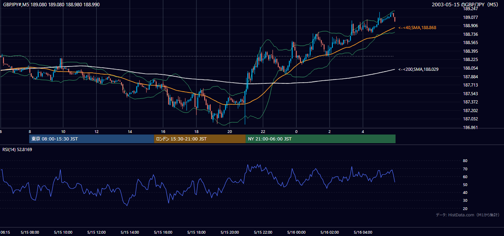Click the time axis label 06:15
The width and height of the screenshot is (504, 236).
click(x=5, y=232)
